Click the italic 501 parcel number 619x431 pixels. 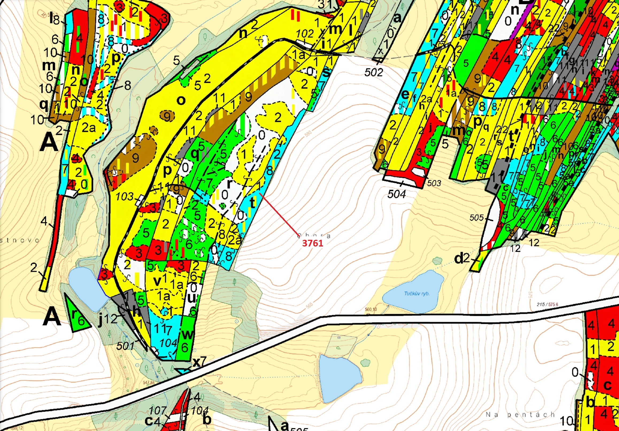click(126, 346)
